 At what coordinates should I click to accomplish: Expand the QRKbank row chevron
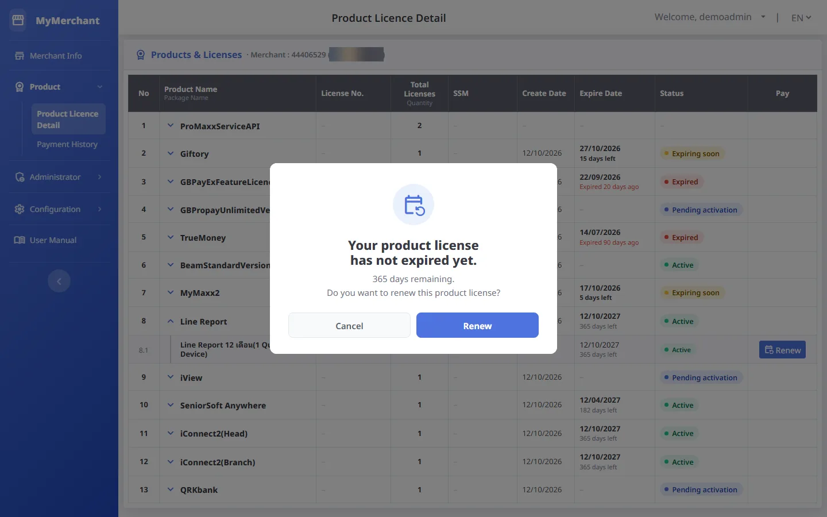171,489
